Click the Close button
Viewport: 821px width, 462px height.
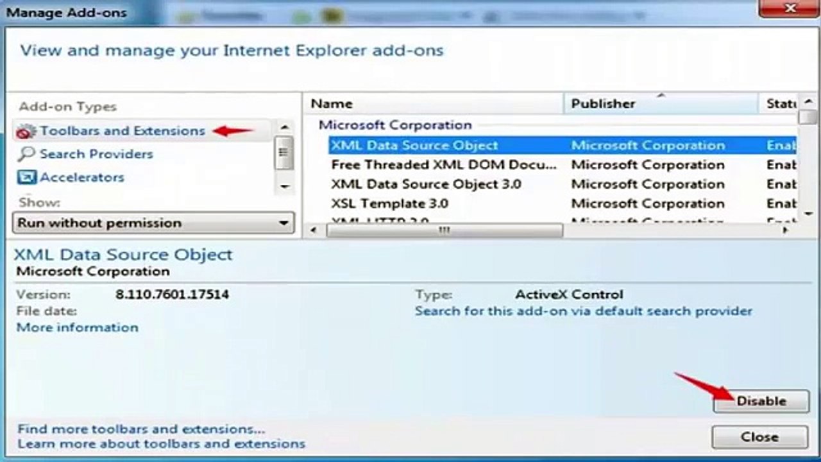point(760,437)
